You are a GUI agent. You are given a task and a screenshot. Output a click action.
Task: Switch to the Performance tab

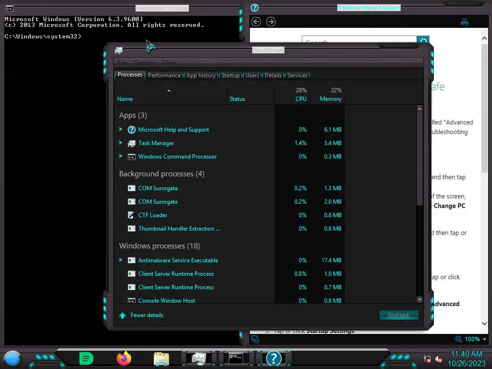point(164,75)
